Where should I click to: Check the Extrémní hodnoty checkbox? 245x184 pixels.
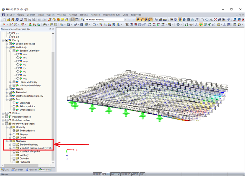tap(14, 145)
